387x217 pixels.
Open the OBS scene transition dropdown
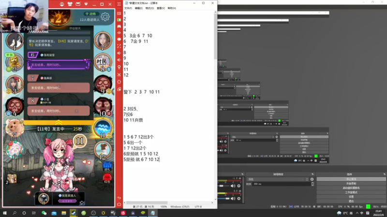(278, 179)
